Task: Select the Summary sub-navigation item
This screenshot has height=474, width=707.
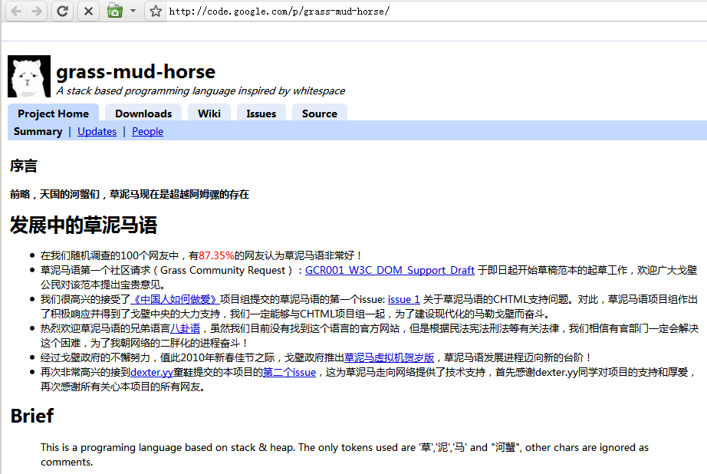Action: pos(38,131)
